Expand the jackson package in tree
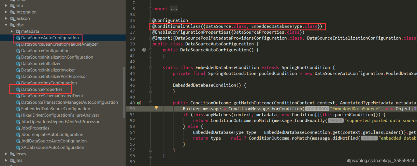417x166 pixels. pyautogui.click(x=6, y=18)
